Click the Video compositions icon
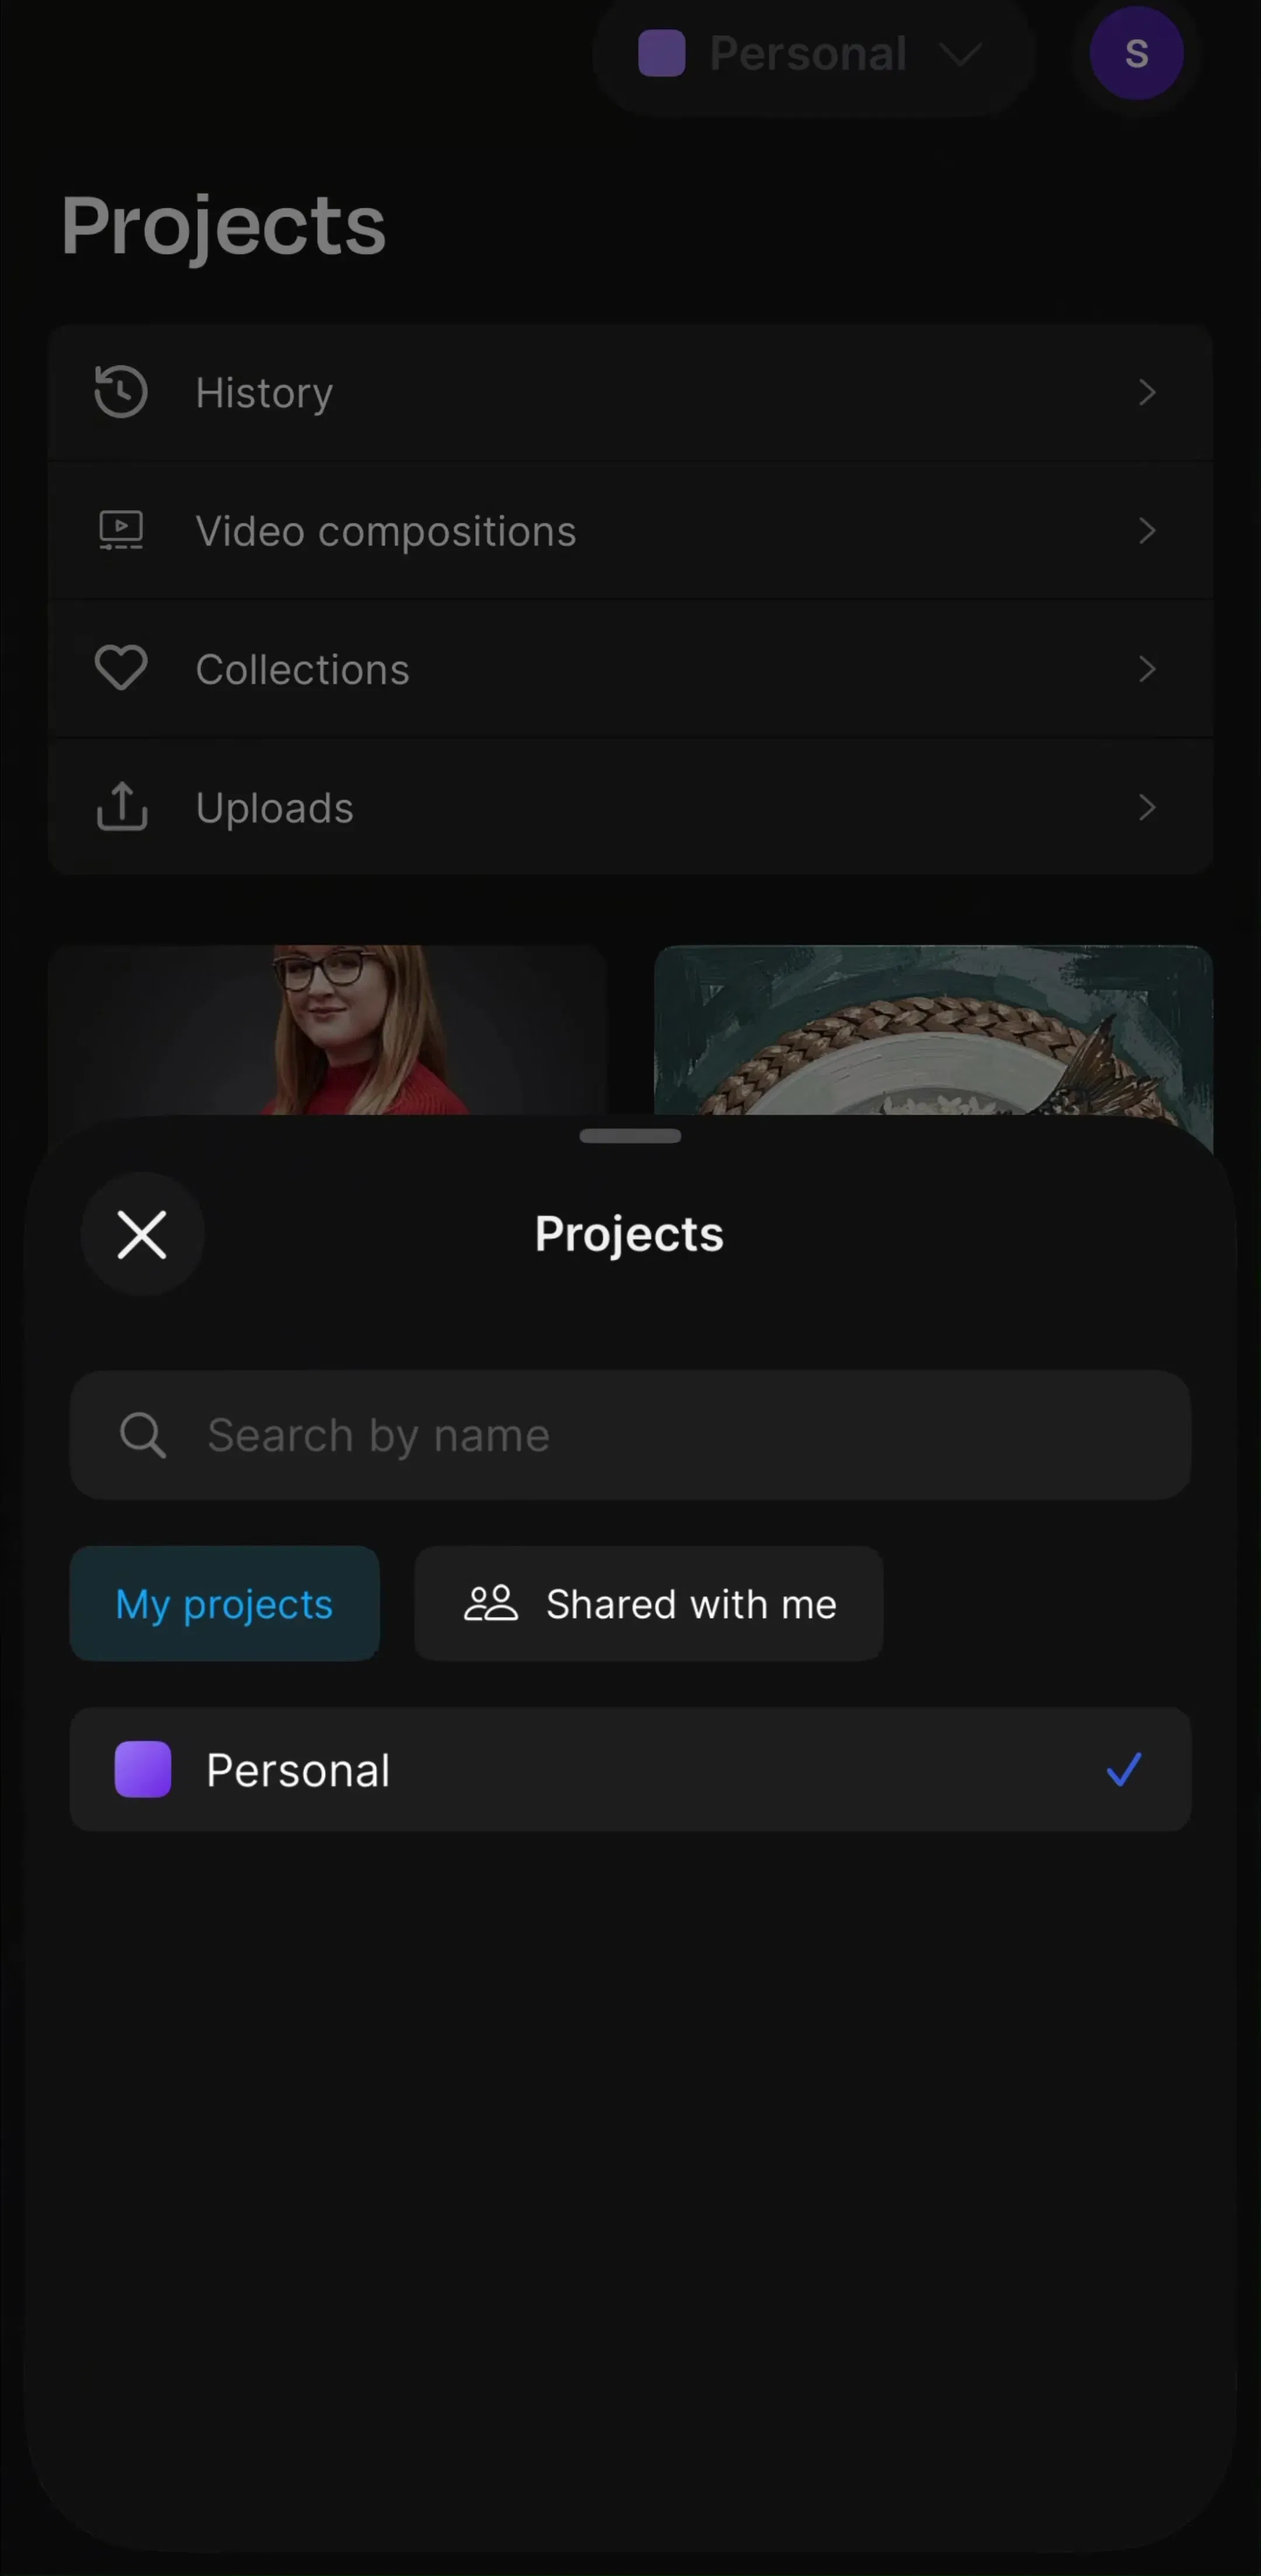 click(121, 531)
